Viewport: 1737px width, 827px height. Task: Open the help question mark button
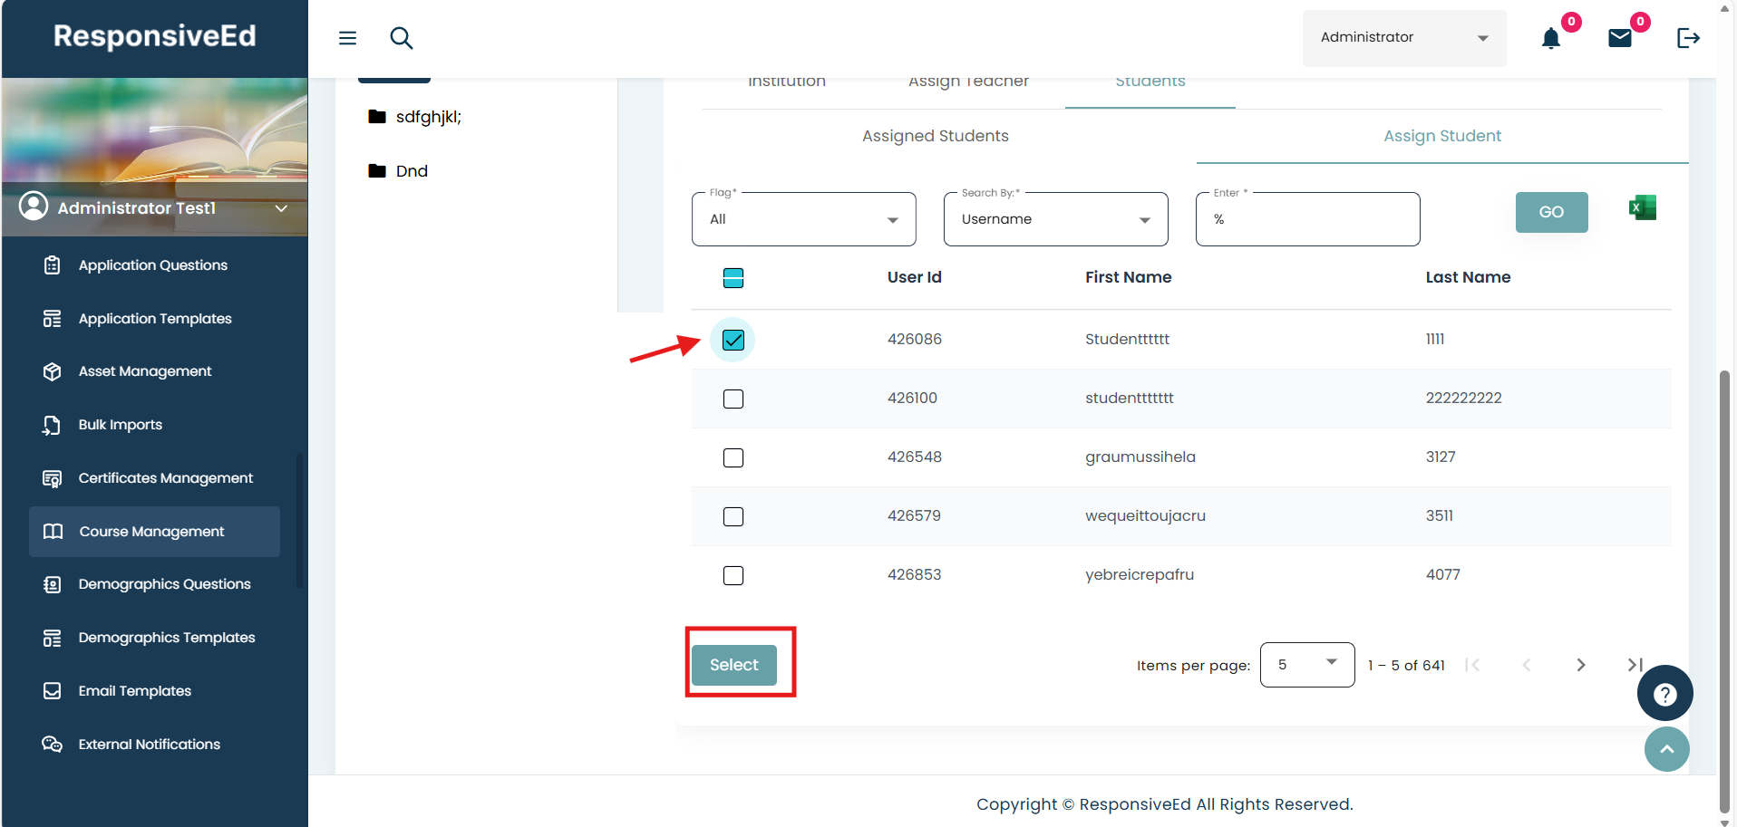click(1664, 694)
